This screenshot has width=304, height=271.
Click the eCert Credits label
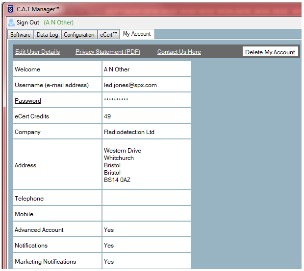pyautogui.click(x=32, y=116)
